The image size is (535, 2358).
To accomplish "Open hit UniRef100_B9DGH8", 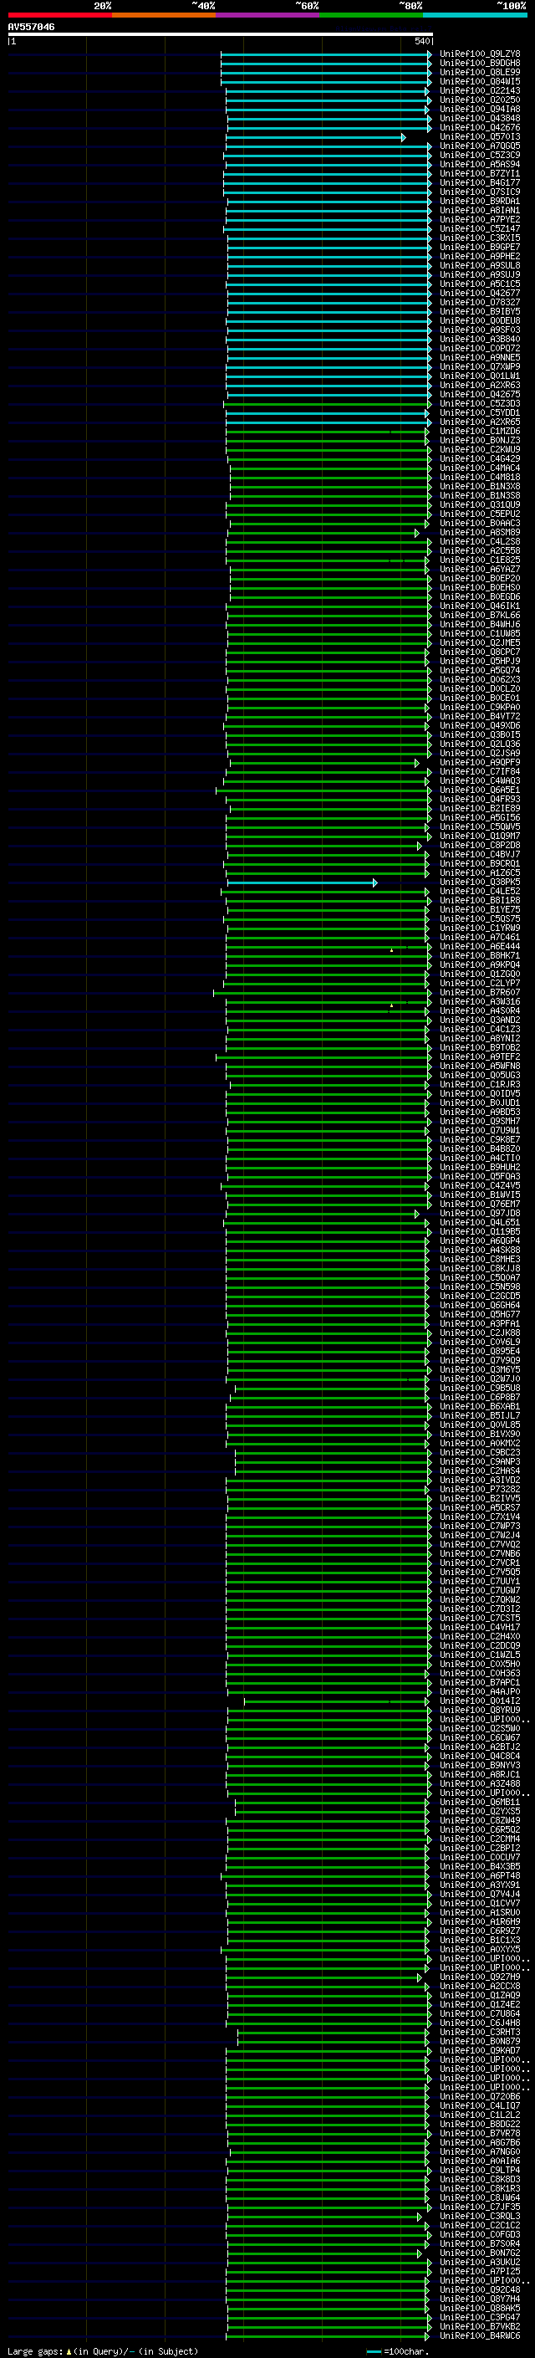I will (x=480, y=64).
